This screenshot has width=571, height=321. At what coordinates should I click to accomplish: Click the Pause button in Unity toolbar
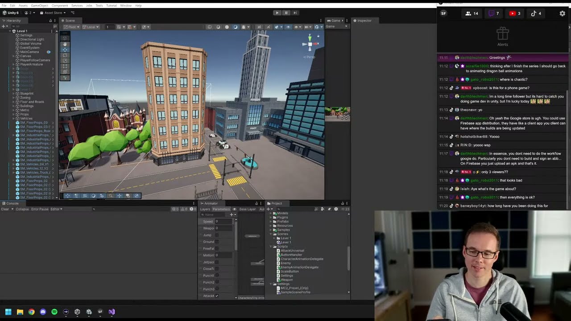(x=286, y=13)
